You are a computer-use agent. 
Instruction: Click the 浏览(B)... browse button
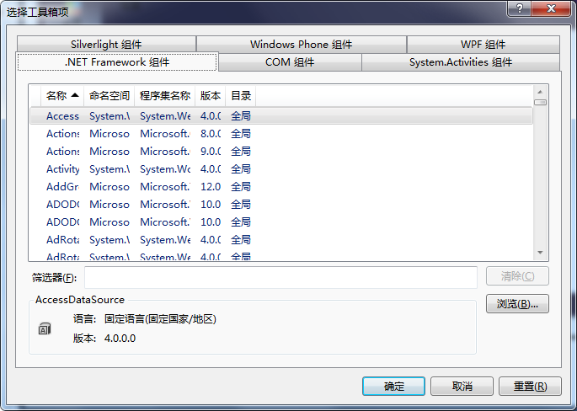(x=517, y=303)
